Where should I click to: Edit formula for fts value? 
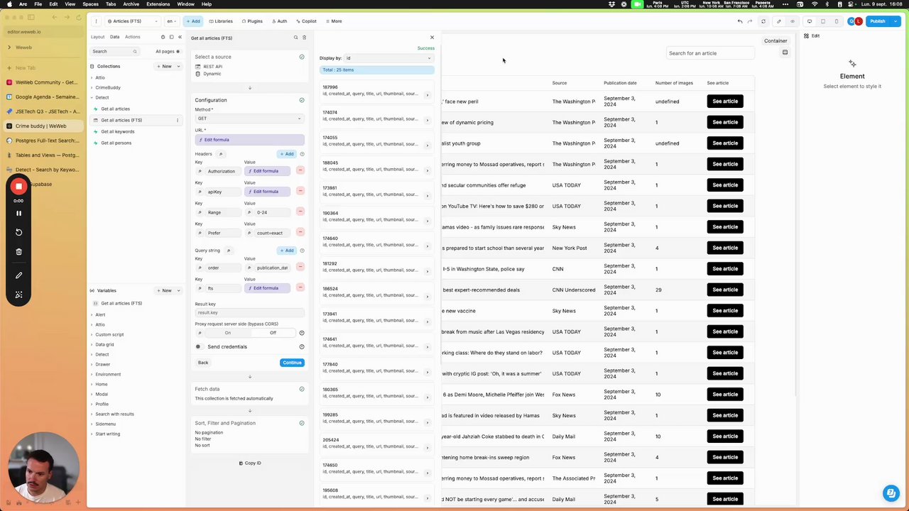pyautogui.click(x=267, y=288)
